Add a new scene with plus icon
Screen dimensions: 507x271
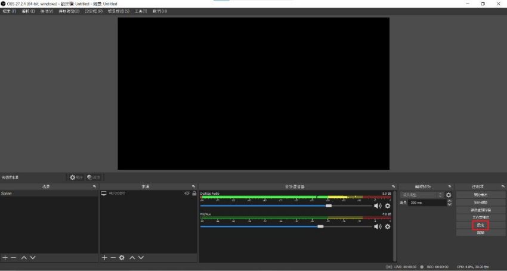[x=5, y=257]
